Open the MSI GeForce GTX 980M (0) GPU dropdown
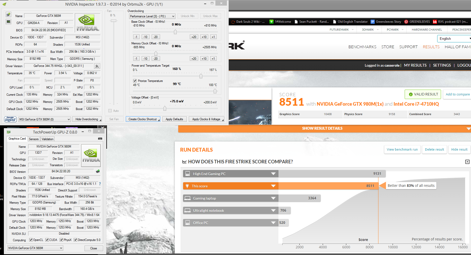Viewport: 471px width, 255px height. point(44,119)
